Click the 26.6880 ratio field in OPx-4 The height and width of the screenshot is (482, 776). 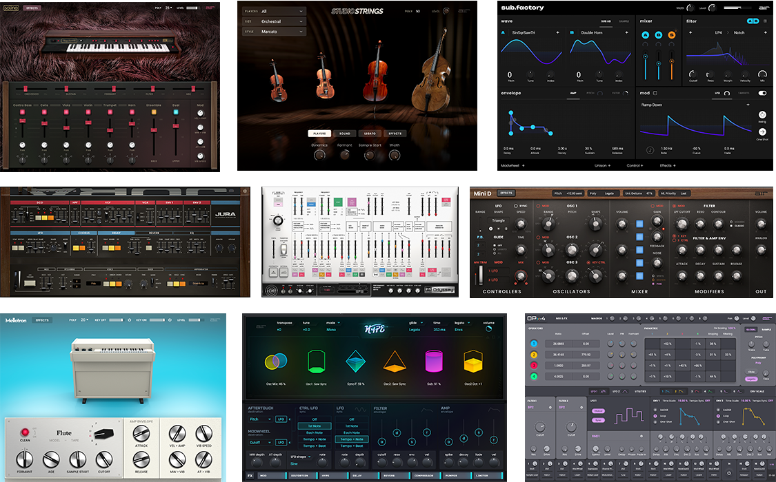(x=558, y=343)
